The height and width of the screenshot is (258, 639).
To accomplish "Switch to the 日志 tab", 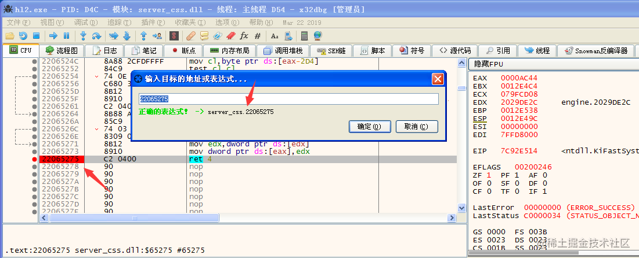I will pyautogui.click(x=104, y=51).
